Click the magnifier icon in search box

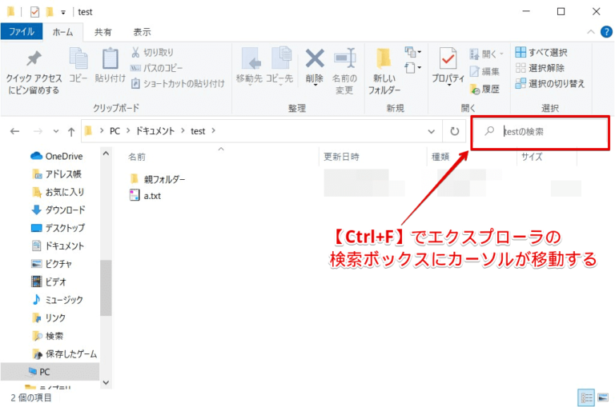coord(489,131)
